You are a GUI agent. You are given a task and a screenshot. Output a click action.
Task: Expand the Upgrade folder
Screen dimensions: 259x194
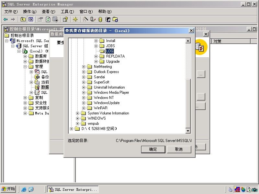(x=96, y=61)
